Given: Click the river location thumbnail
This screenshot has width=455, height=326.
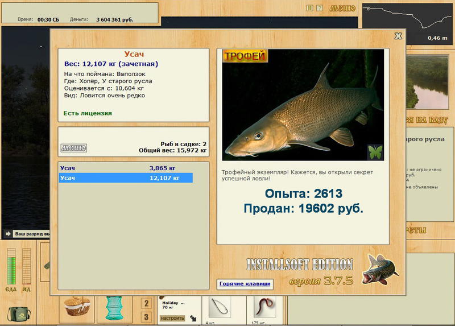Looking at the screenshot, I should (x=427, y=82).
